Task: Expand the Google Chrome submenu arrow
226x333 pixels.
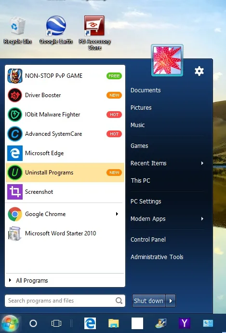Action: click(117, 214)
